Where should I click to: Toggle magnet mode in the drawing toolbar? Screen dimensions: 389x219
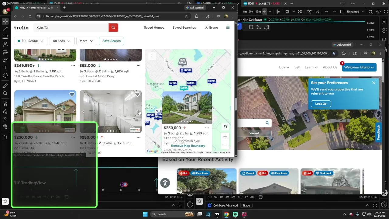click(5, 104)
